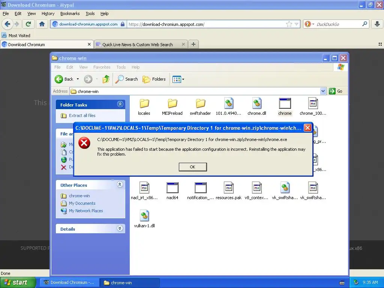The width and height of the screenshot is (384, 288).
Task: Select the resources.pak file
Action: [228, 191]
